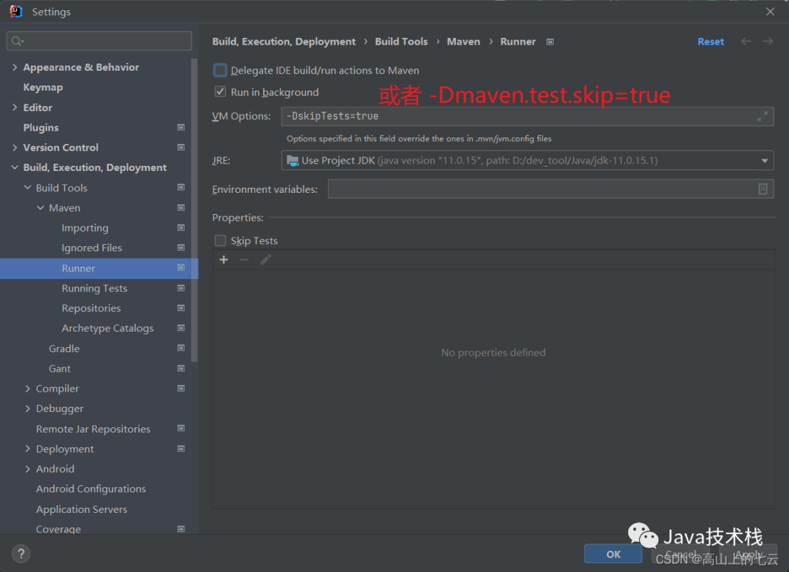
Task: Open the Keymap settings page
Action: pyautogui.click(x=43, y=88)
